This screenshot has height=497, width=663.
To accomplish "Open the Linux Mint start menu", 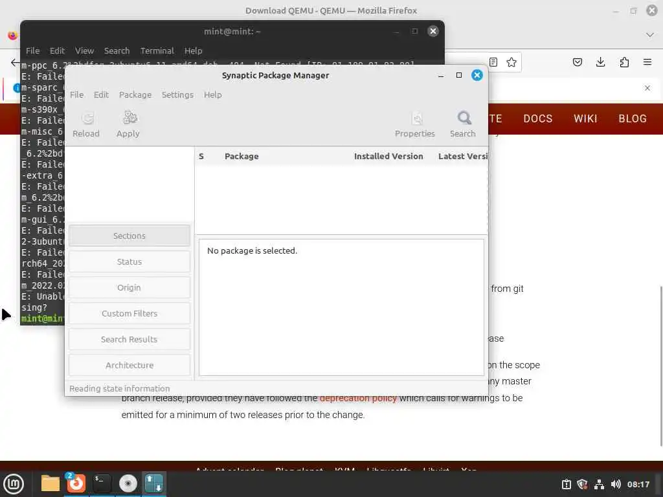I will [x=14, y=484].
